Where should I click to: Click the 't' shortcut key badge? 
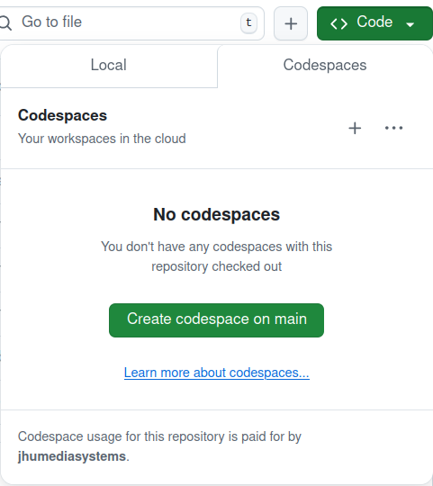[248, 22]
